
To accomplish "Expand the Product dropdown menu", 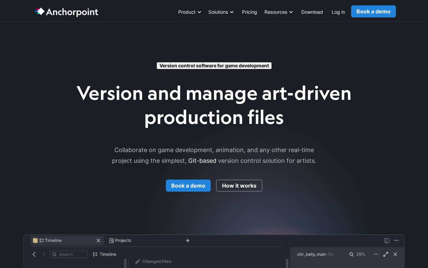I will point(190,12).
